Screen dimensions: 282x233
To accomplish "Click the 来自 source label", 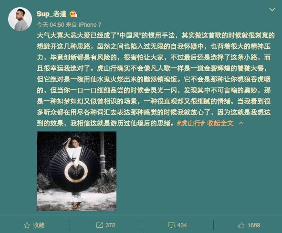I will pos(72,25).
